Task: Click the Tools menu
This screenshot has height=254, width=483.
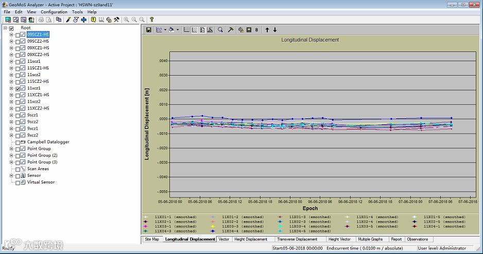Action: [77, 12]
